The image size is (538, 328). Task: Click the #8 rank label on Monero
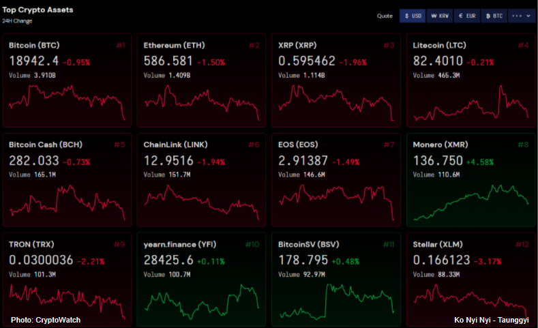(524, 145)
